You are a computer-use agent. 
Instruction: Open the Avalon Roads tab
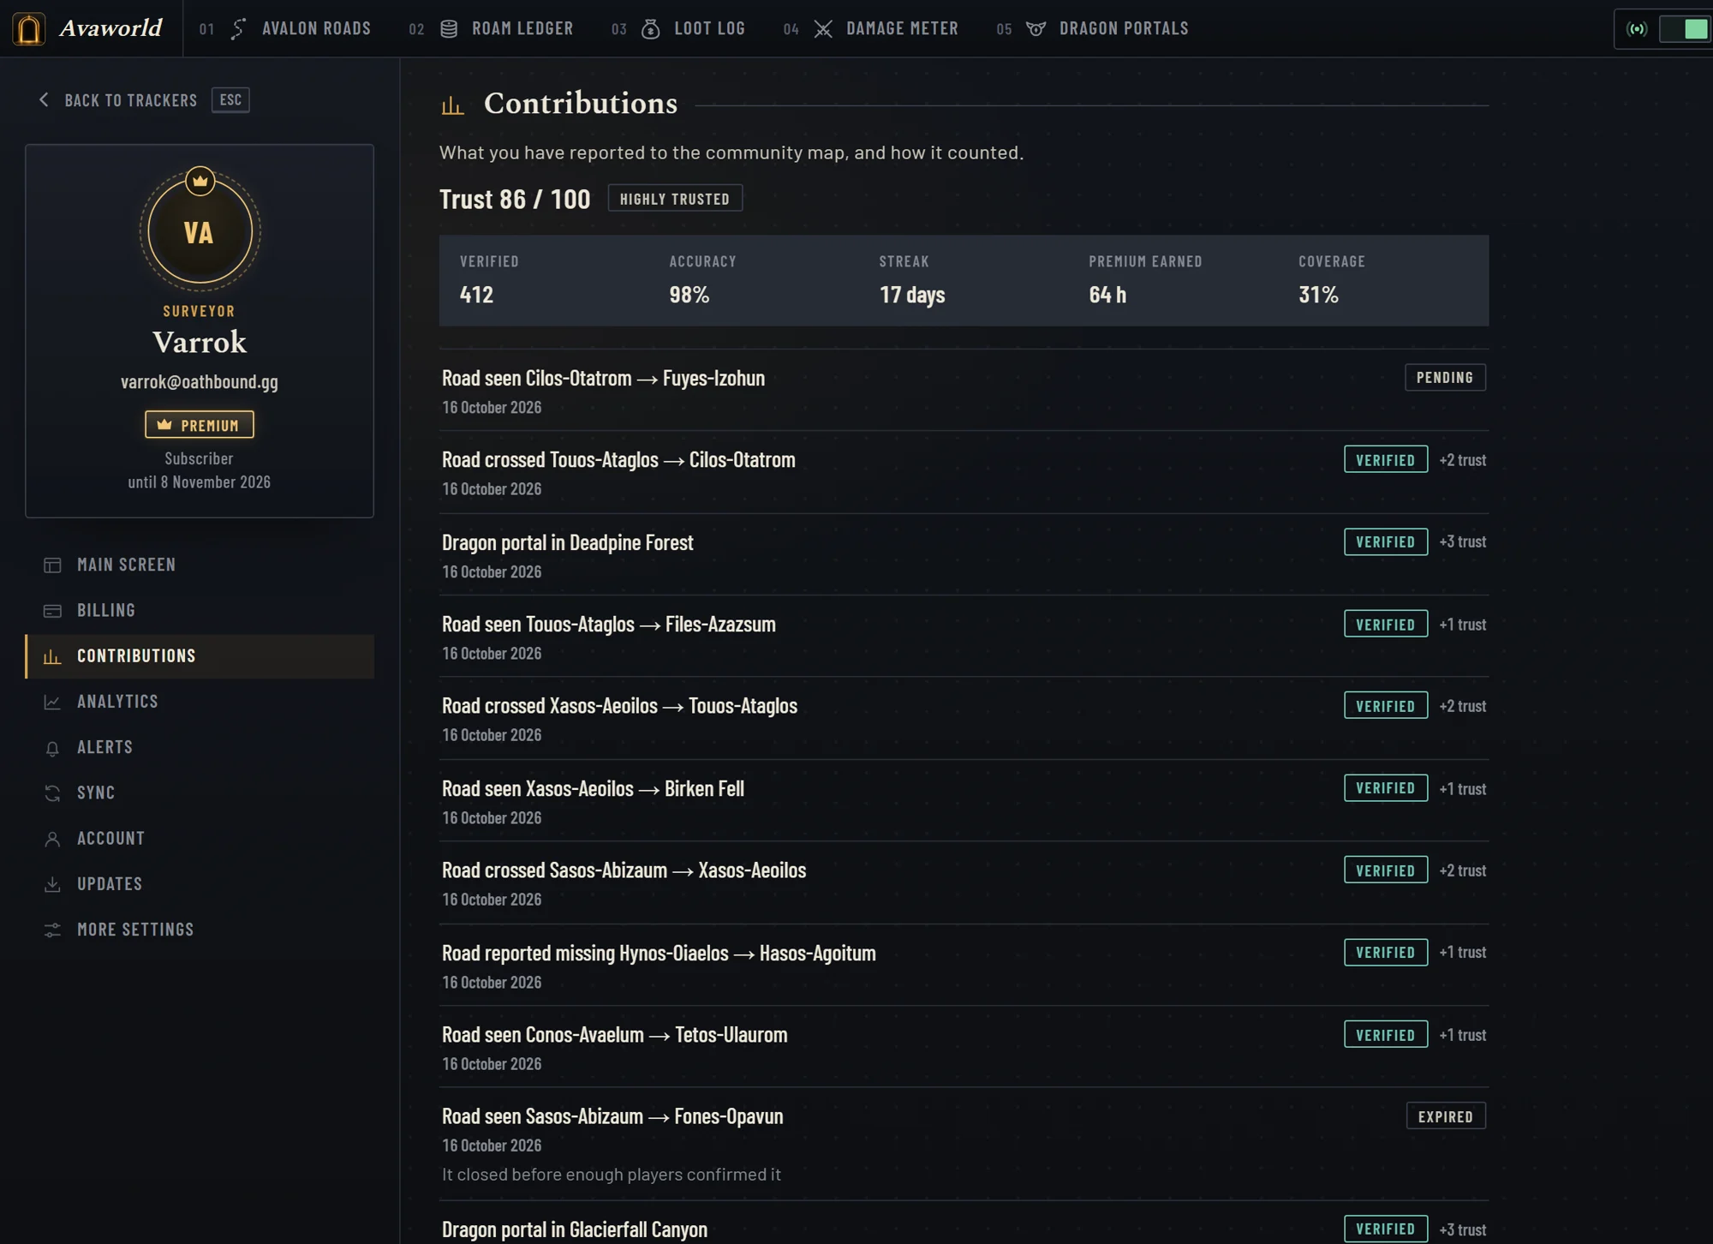tap(285, 28)
